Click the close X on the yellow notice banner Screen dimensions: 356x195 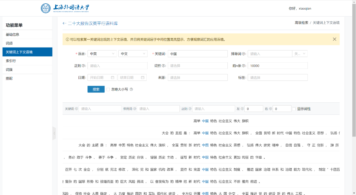[x=334, y=39]
